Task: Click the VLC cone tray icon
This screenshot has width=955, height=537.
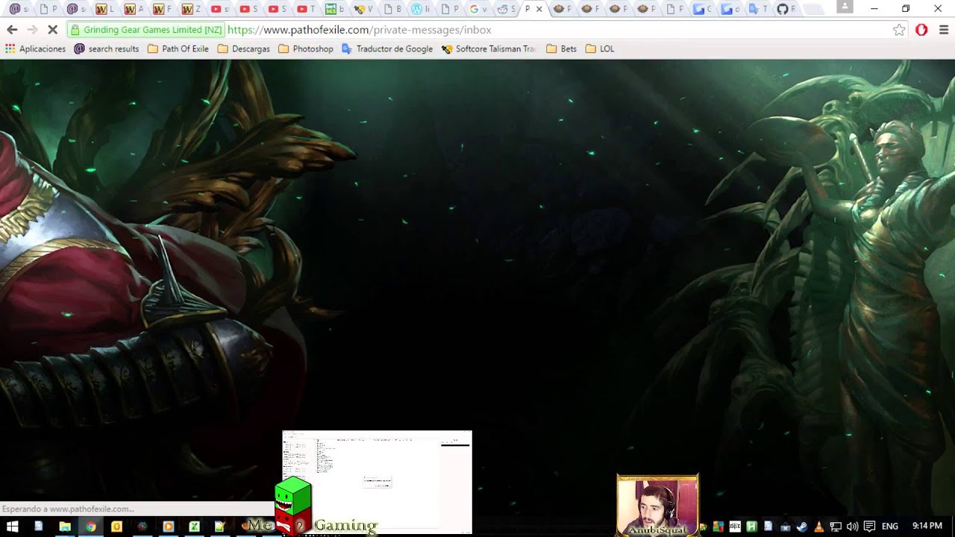Action: tap(818, 527)
